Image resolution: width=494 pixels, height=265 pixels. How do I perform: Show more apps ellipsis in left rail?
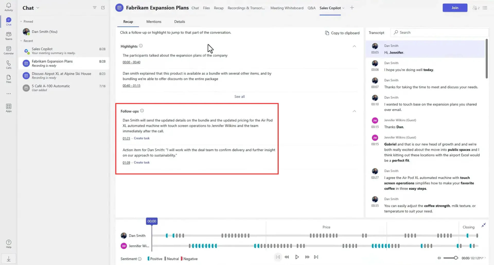[8, 94]
